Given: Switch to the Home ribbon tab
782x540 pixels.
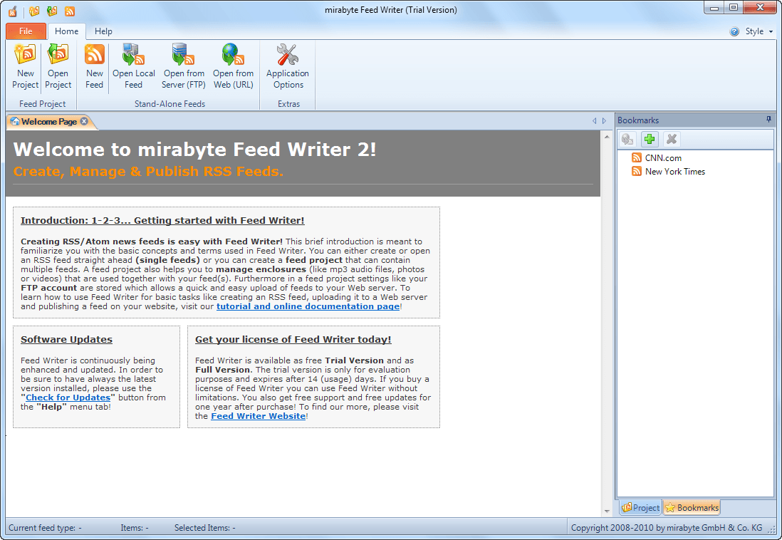Looking at the screenshot, I should coord(66,31).
